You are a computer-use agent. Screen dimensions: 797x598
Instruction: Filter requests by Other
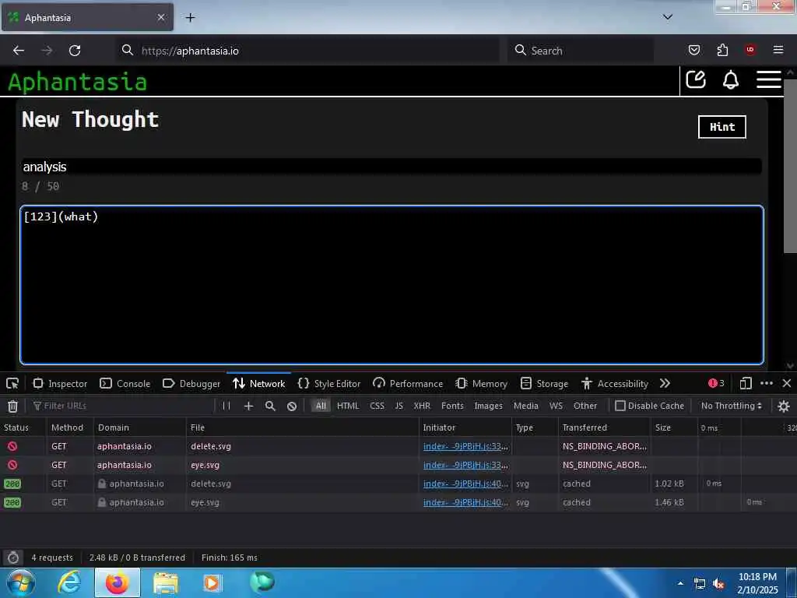coord(585,406)
